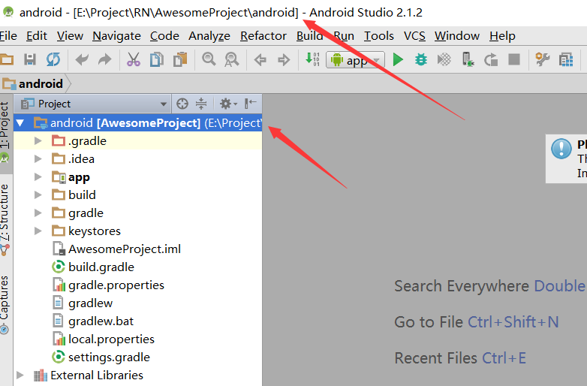587x386 pixels.
Task: Open the Project view mode dropdown
Action: coord(94,104)
